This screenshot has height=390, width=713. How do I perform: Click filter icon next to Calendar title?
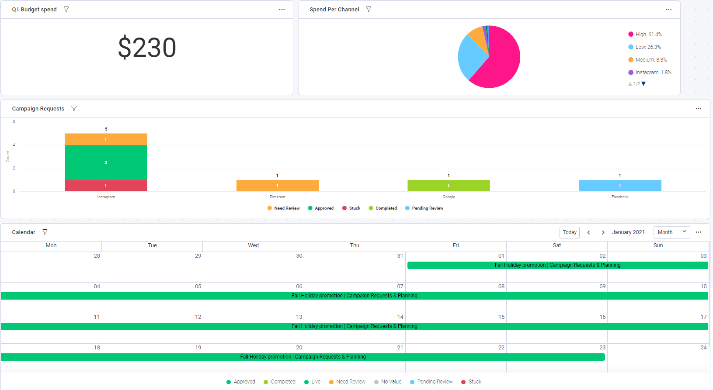(45, 232)
